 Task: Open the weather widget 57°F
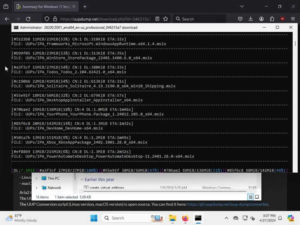(x=21, y=218)
